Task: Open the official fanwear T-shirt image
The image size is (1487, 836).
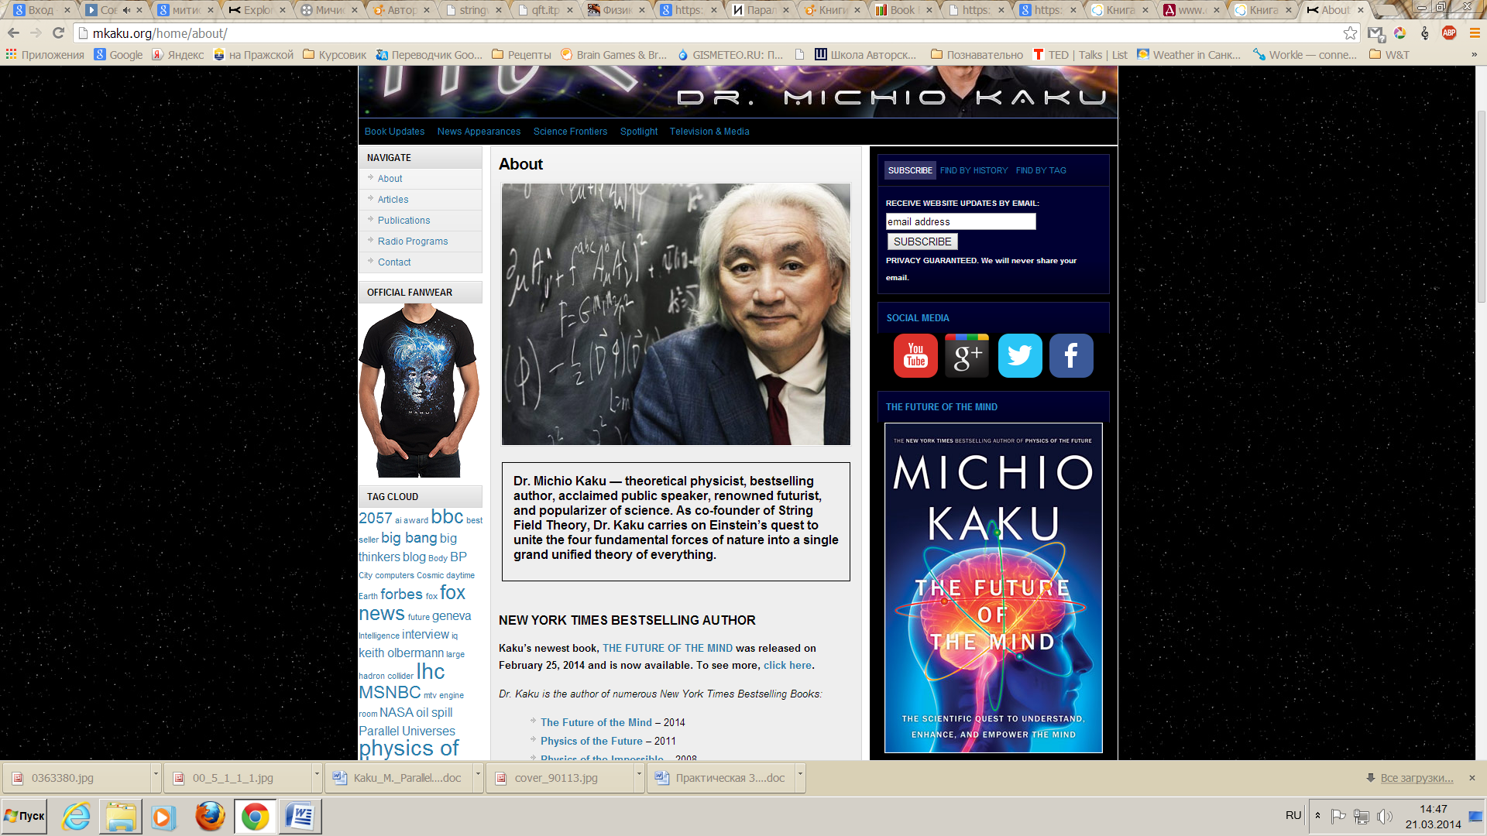Action: point(419,390)
